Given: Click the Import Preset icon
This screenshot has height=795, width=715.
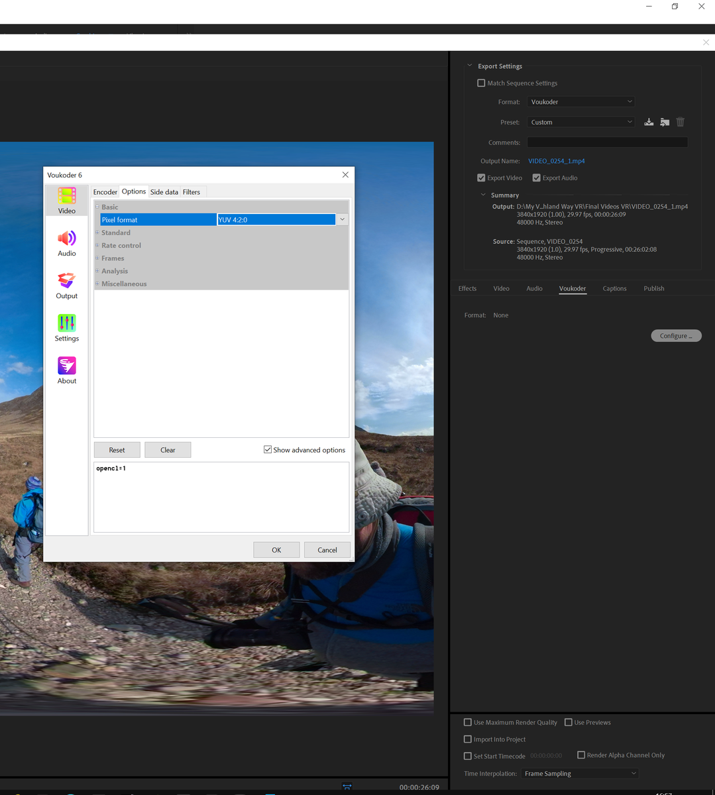Looking at the screenshot, I should point(665,122).
